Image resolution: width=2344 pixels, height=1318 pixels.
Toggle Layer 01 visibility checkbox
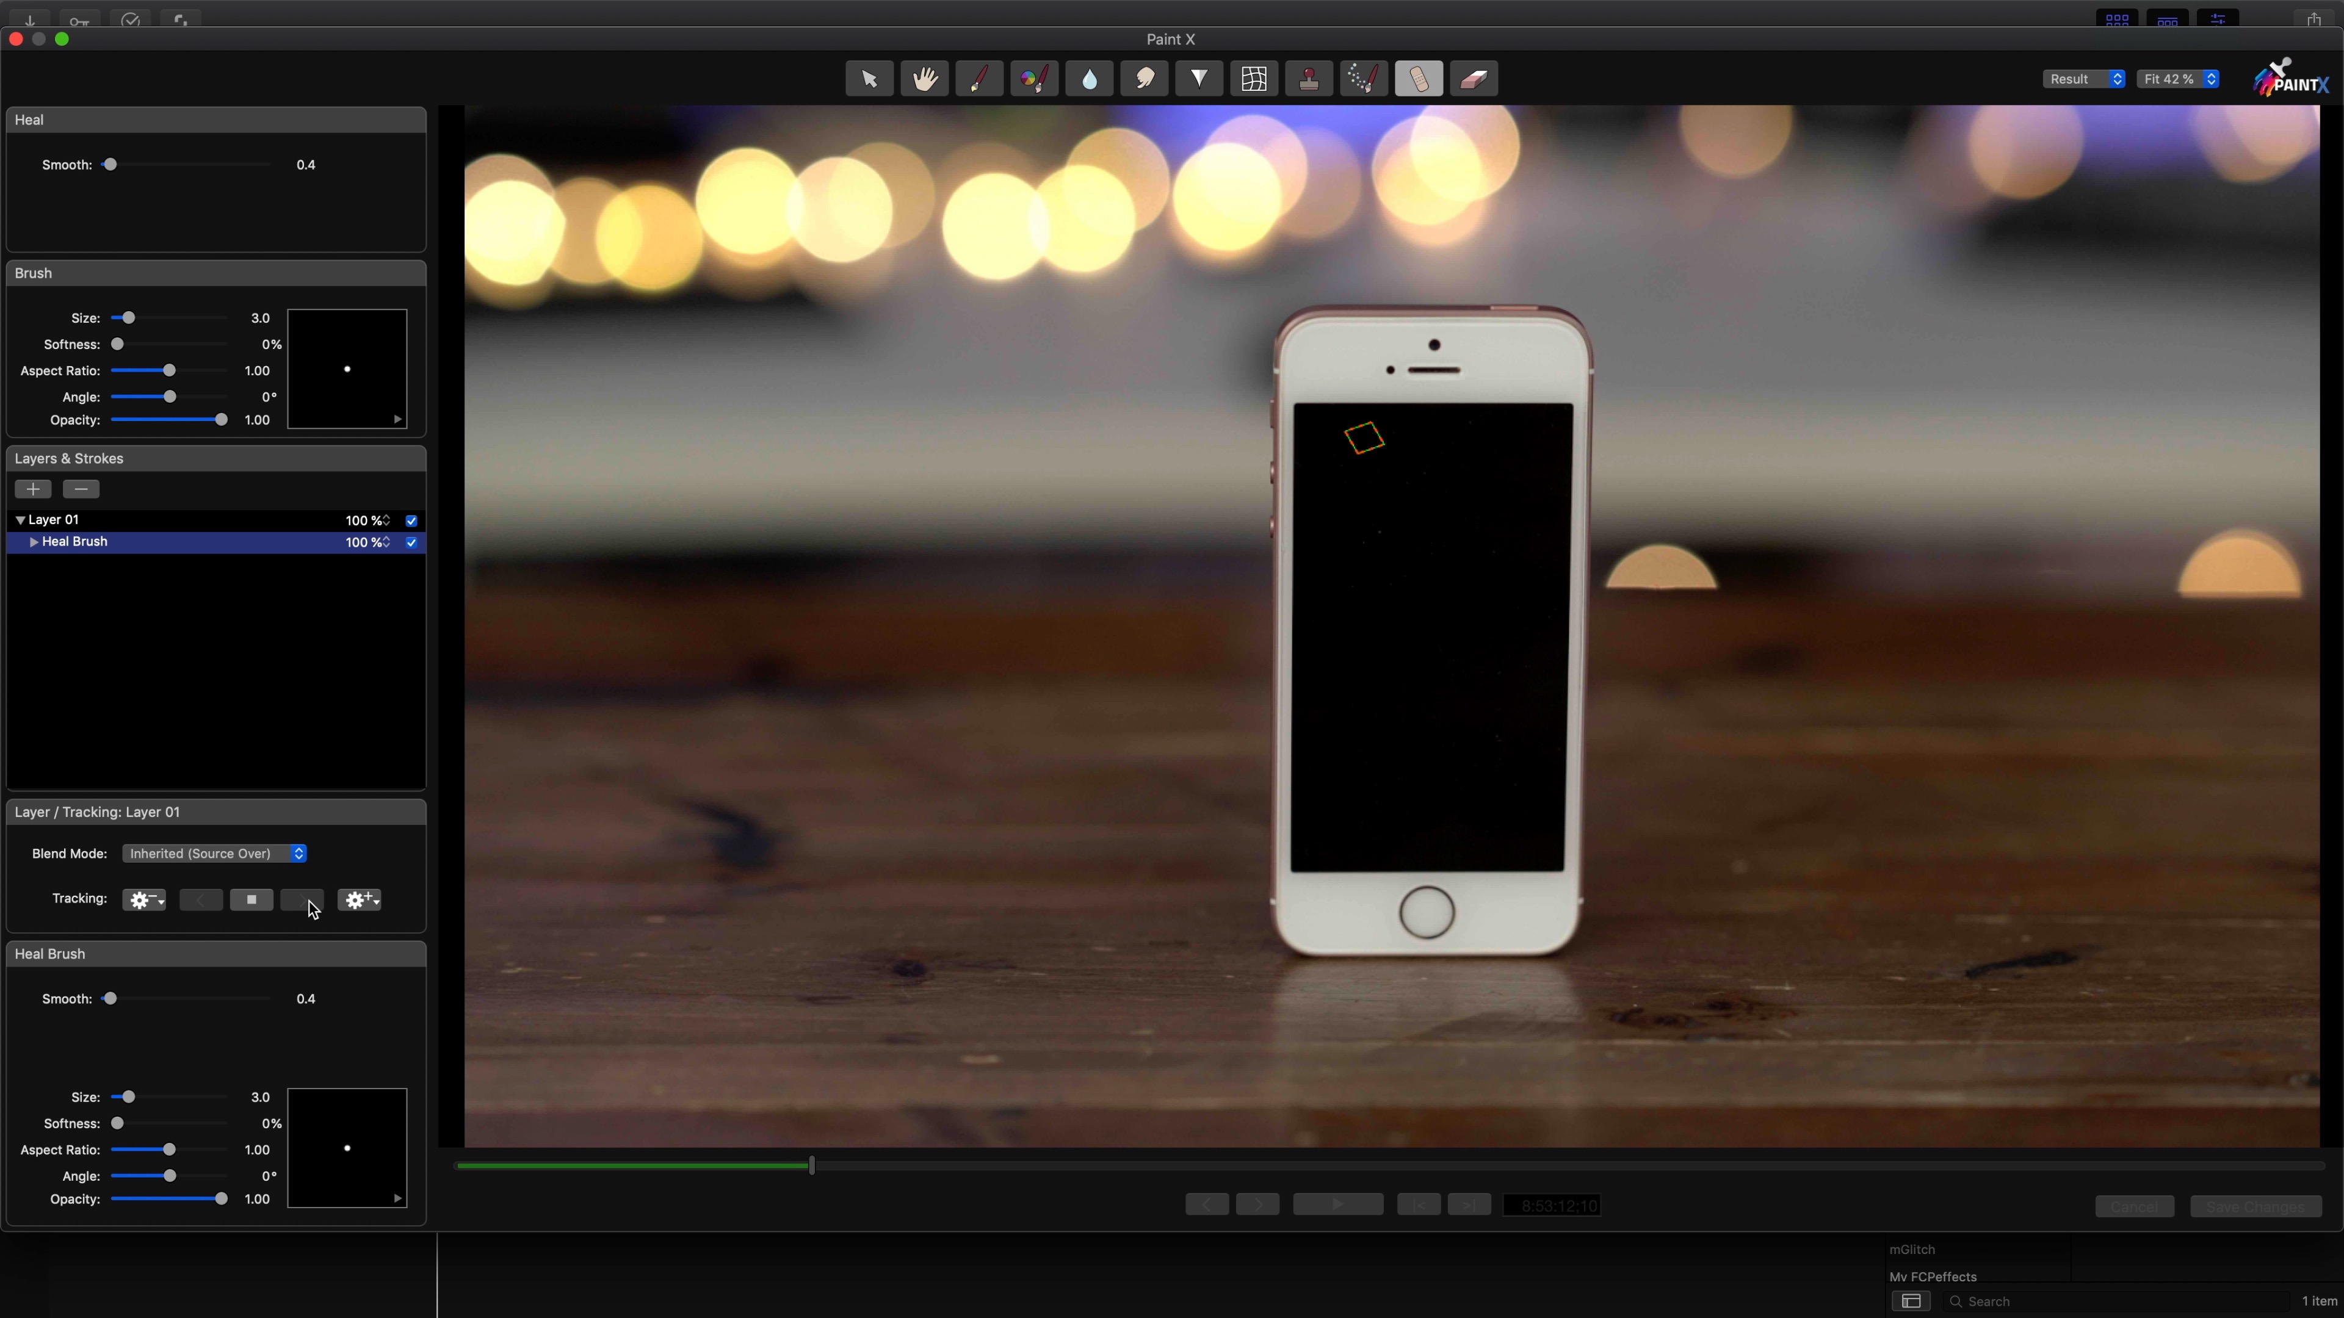pyautogui.click(x=411, y=520)
